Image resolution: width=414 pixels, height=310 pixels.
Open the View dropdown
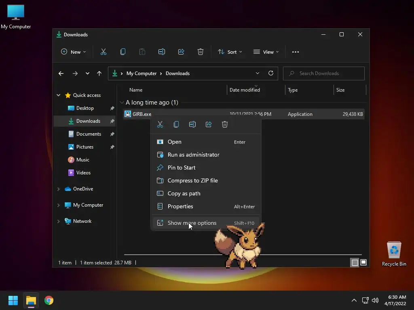(266, 52)
